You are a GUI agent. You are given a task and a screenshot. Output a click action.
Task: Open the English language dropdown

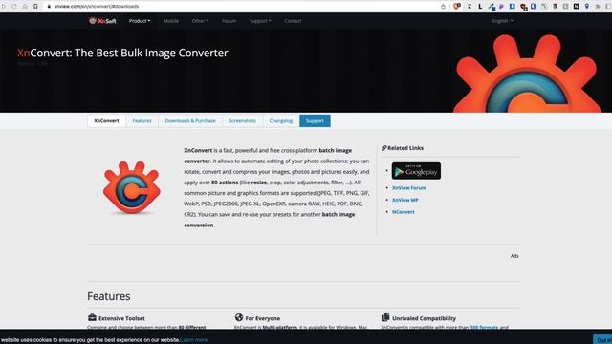pyautogui.click(x=502, y=21)
